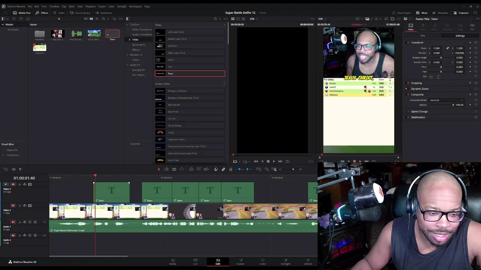Enable the Dynamic Zoom switch
This screenshot has width=481, height=270.
click(x=407, y=89)
